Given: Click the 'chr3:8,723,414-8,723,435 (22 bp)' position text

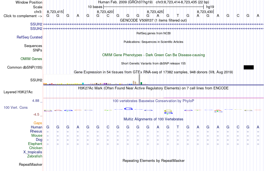Looking at the screenshot, I should (x=182, y=2).
